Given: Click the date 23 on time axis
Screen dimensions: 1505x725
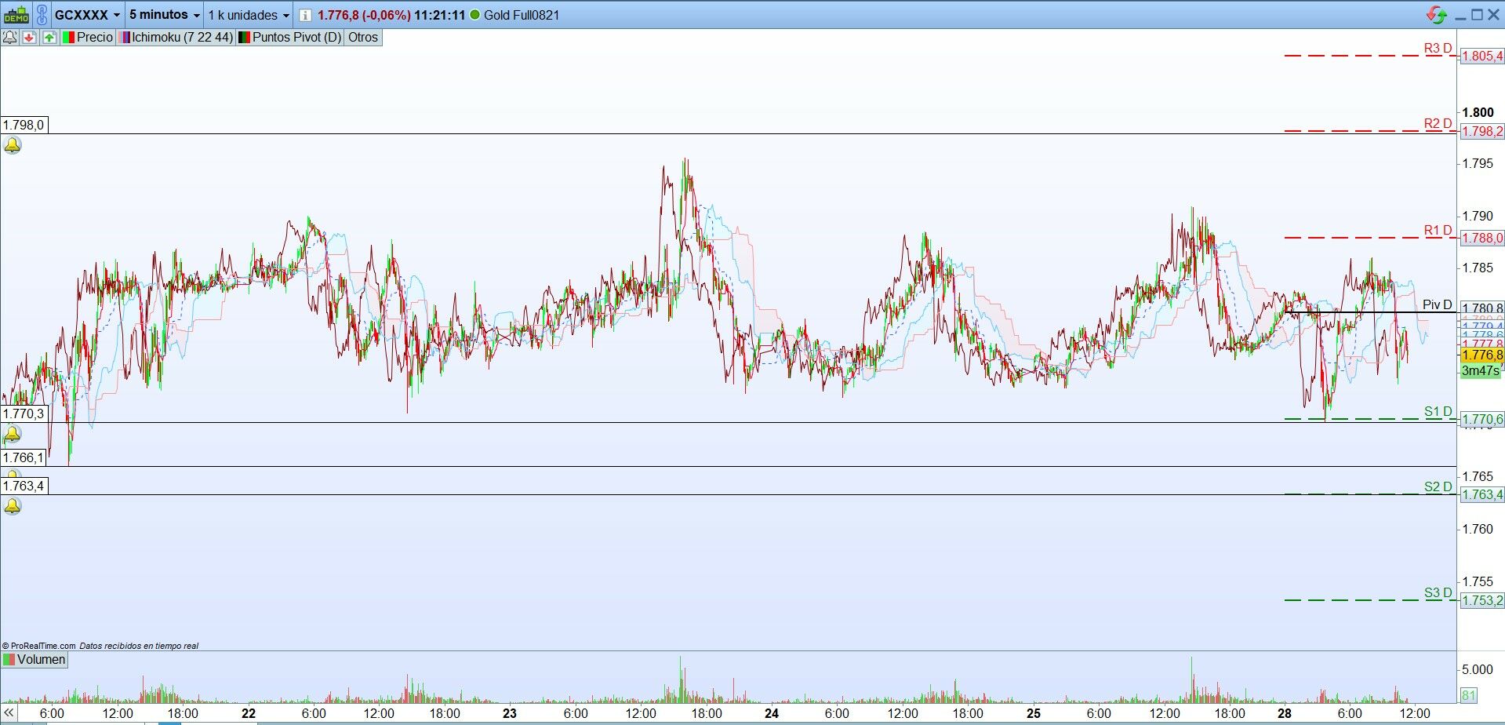Looking at the screenshot, I should 510,713.
